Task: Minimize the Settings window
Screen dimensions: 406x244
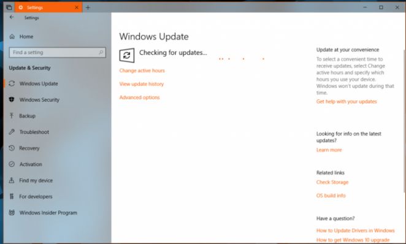Action: (365, 7)
